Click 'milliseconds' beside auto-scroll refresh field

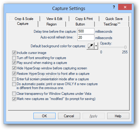click(x=104, y=38)
